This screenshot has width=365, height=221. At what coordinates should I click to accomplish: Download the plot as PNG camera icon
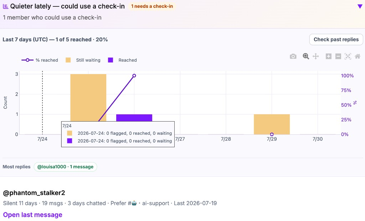coord(293,56)
